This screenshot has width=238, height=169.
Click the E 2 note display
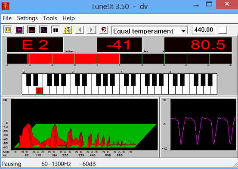pyautogui.click(x=35, y=45)
